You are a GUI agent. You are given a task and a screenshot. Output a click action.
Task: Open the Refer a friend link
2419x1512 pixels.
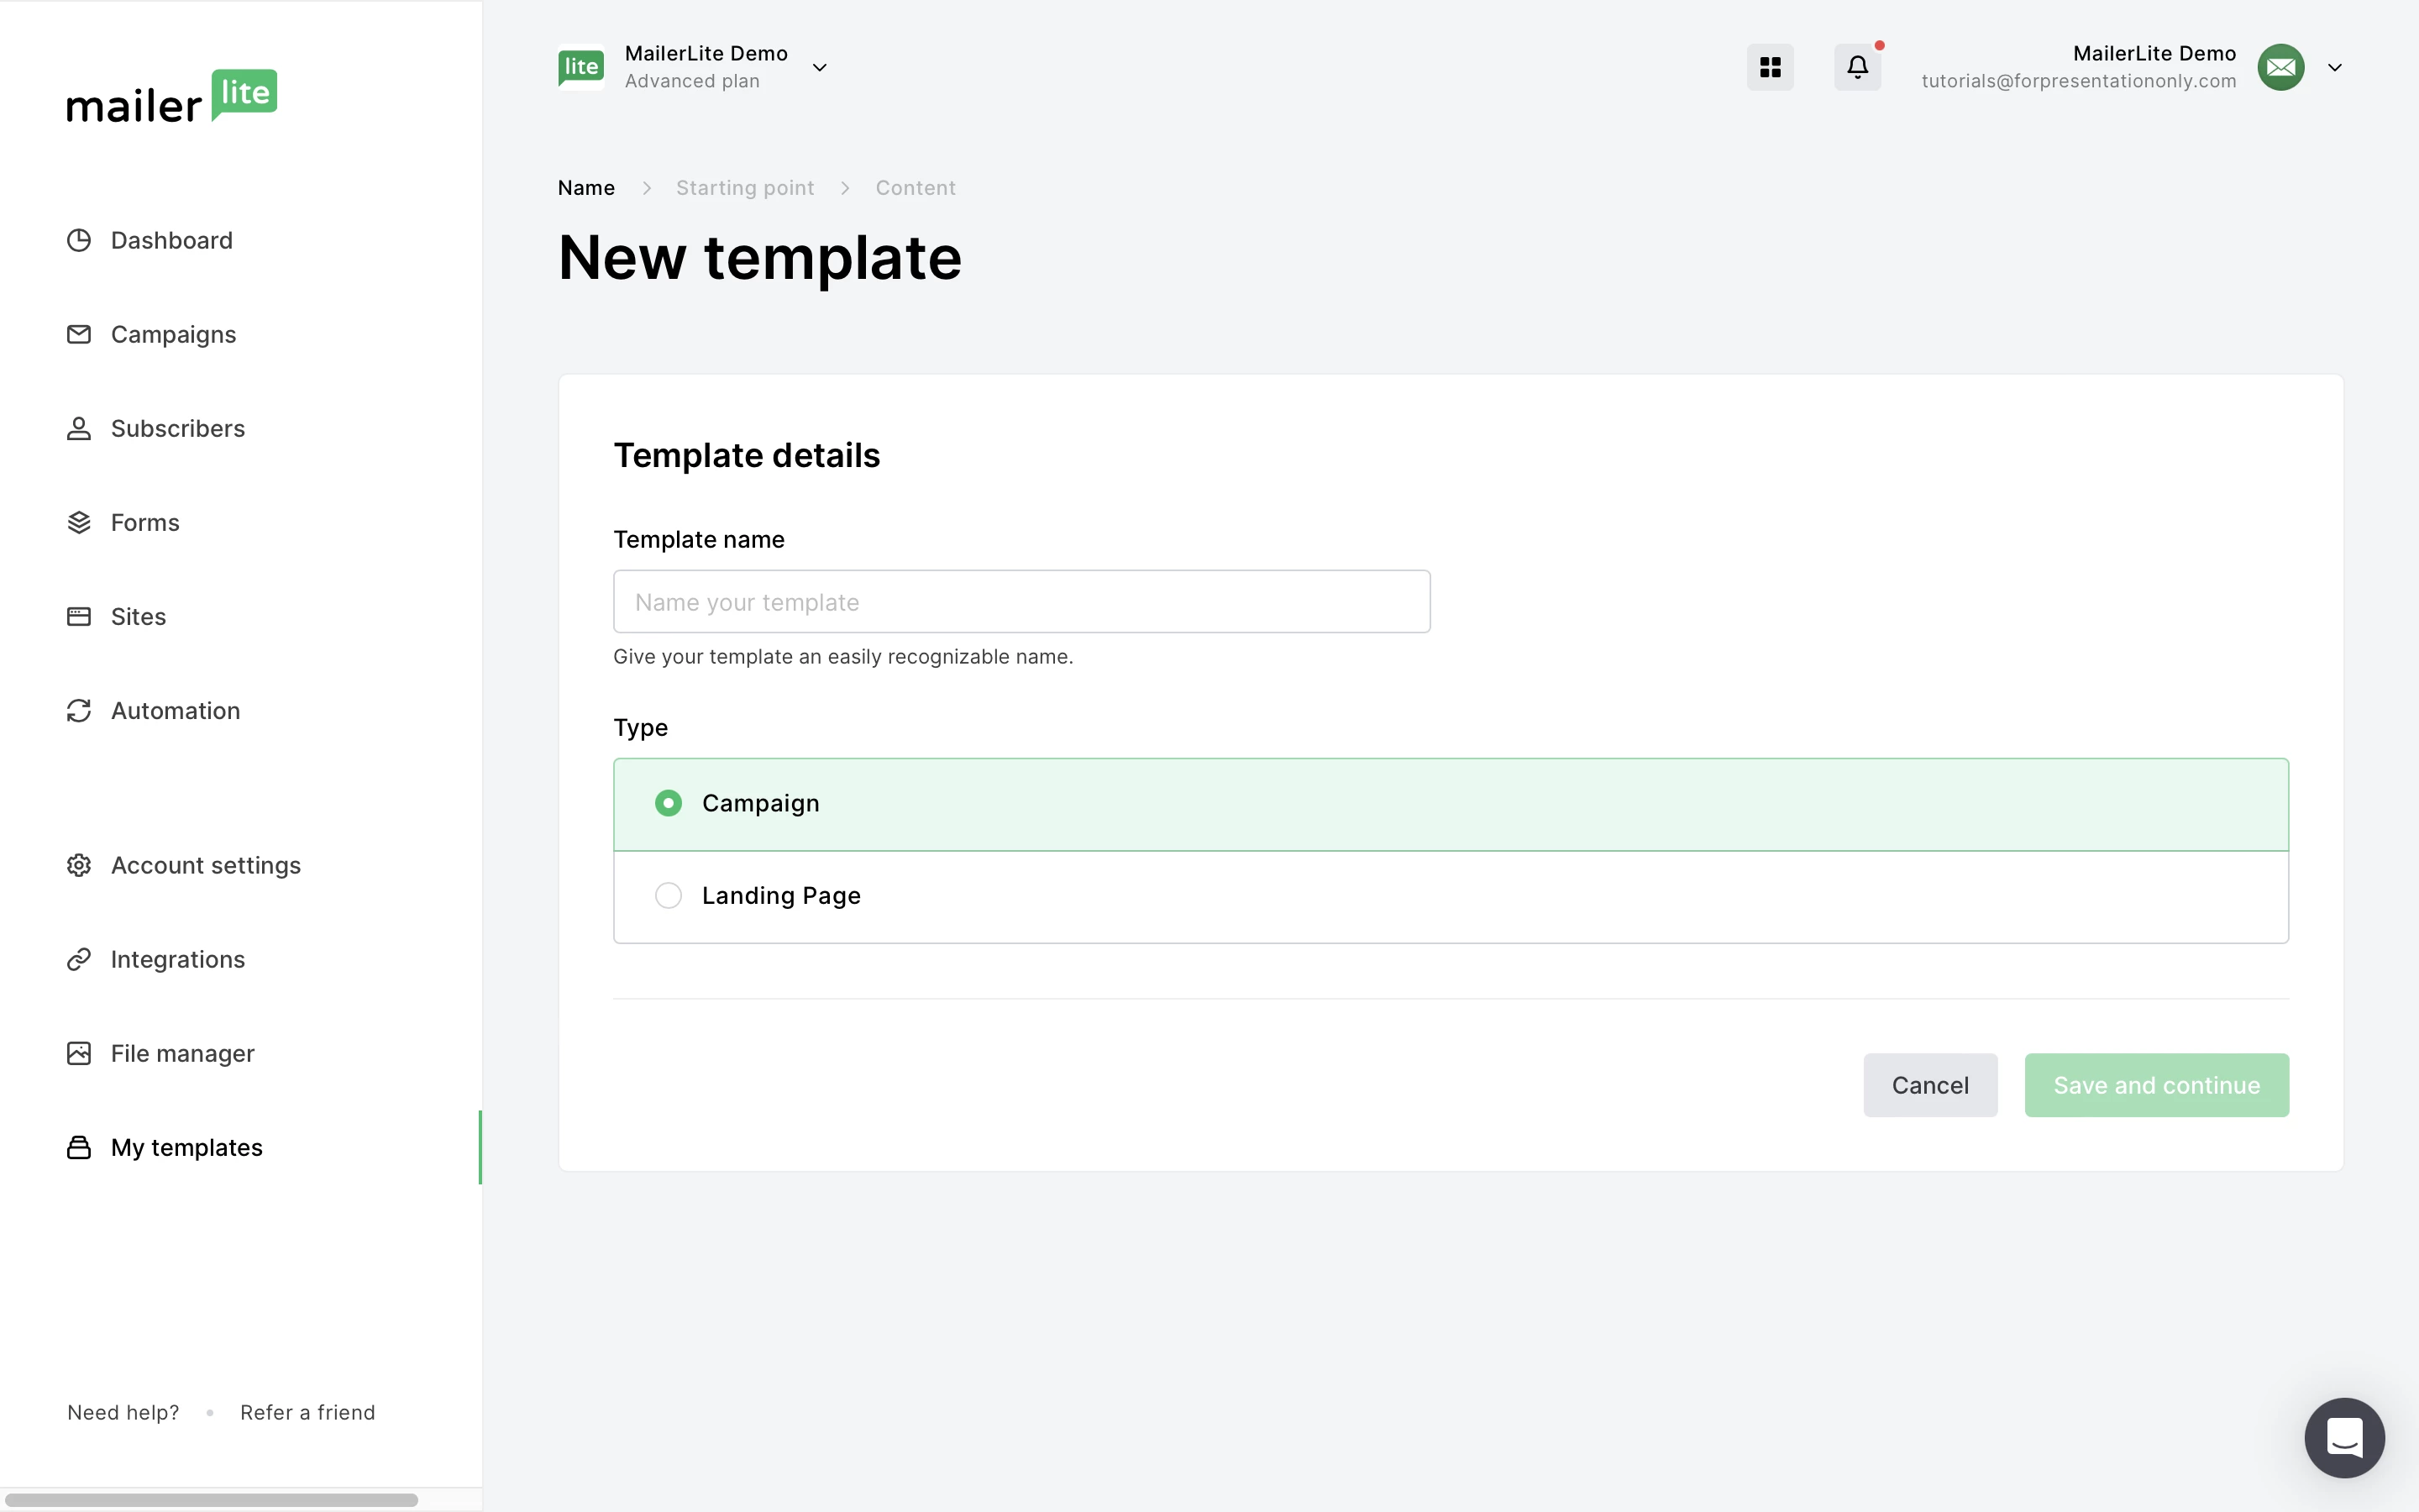click(x=308, y=1412)
